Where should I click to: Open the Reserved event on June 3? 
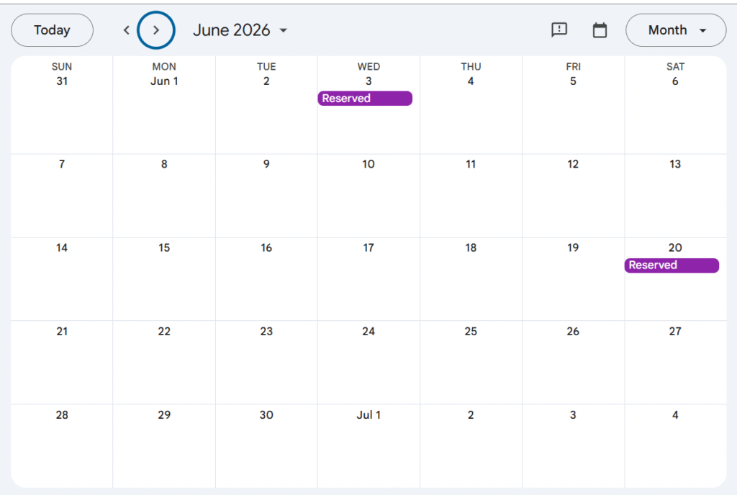coord(365,99)
